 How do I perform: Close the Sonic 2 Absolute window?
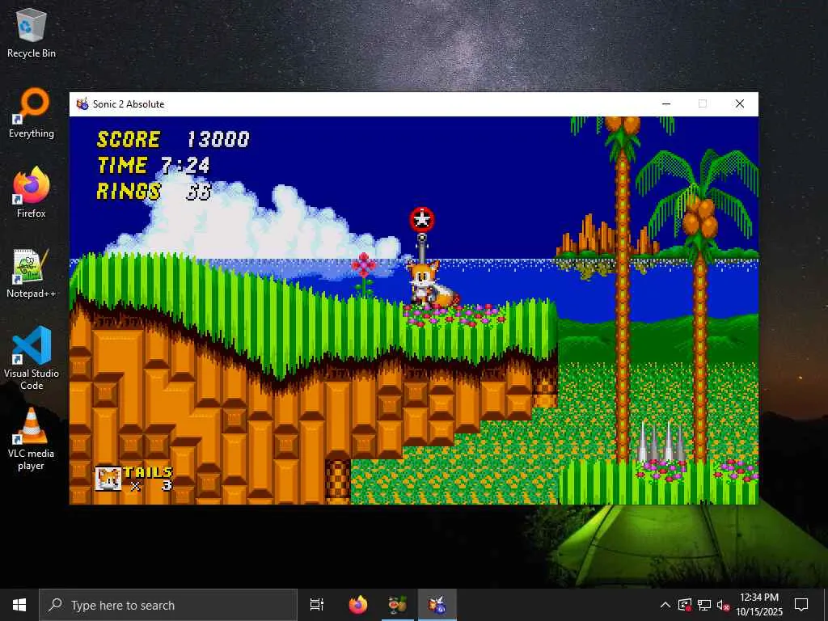(740, 104)
